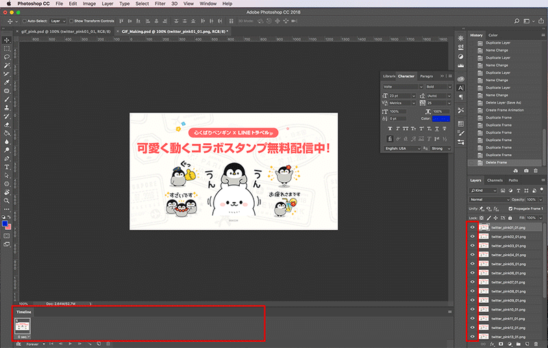Select the Magic Wand tool
Screen dimensions: 548x348
tap(7, 65)
